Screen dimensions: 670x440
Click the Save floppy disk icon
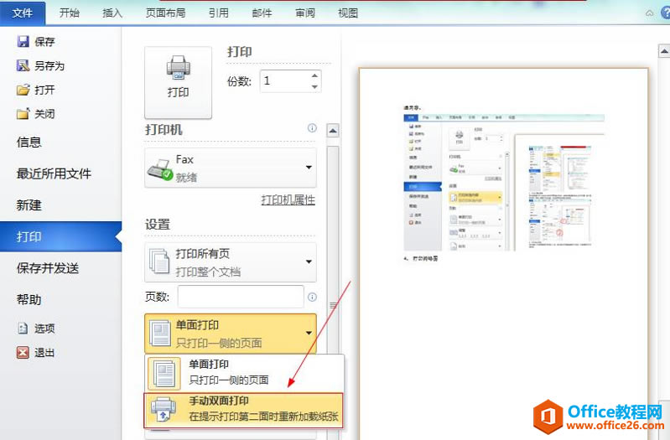click(23, 41)
